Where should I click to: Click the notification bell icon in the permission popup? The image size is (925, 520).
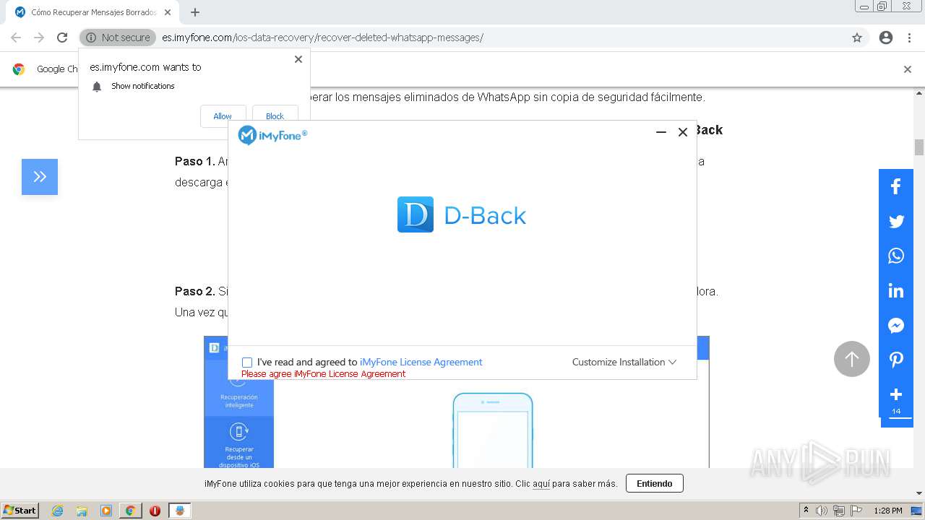point(97,87)
